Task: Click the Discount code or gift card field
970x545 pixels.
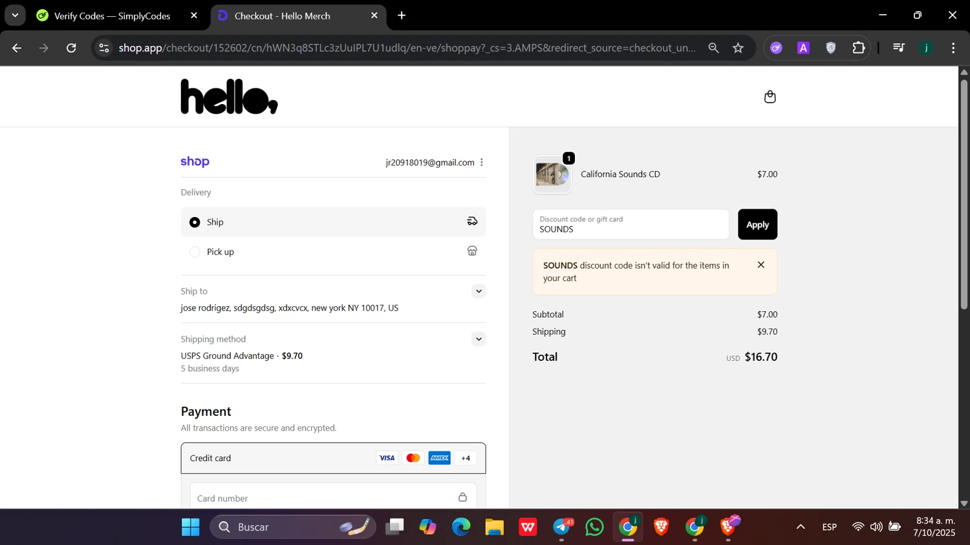Action: (x=630, y=224)
